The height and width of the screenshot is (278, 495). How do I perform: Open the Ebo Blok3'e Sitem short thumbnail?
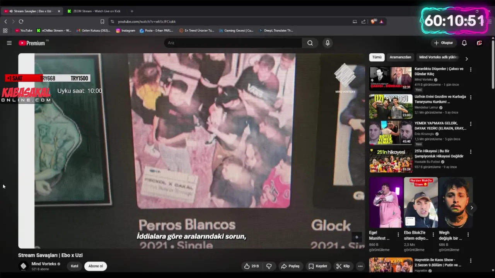click(421, 202)
